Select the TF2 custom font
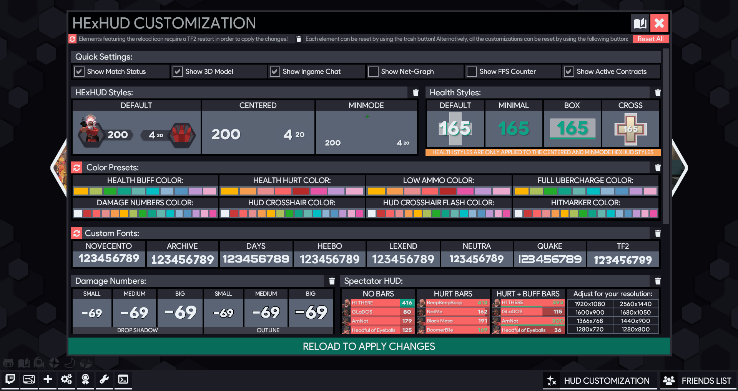The height and width of the screenshot is (391, 738). (x=623, y=254)
